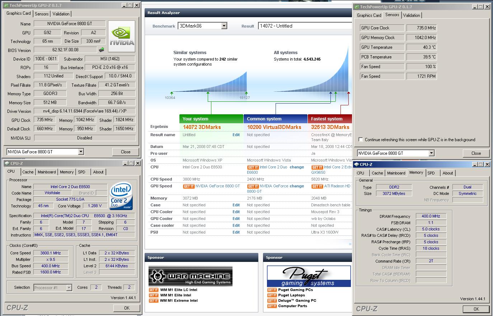Click OK button in right CPU-Z window
The height and width of the screenshot is (316, 493).
click(x=476, y=309)
